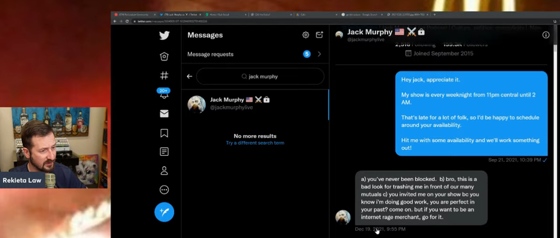The image size is (560, 238).
Task: Open the Bookmarks icon
Action: tap(164, 133)
